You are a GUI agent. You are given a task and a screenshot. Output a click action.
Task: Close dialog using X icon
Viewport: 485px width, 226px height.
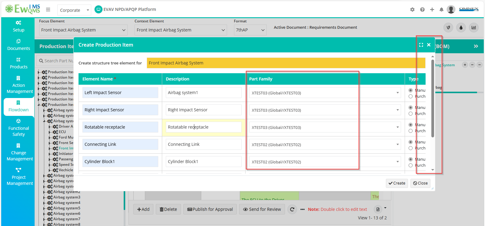(429, 45)
